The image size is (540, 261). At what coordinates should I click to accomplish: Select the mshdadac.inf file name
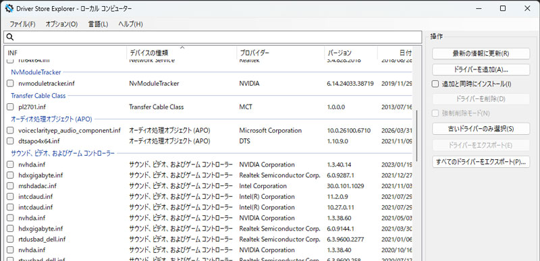coord(37,185)
